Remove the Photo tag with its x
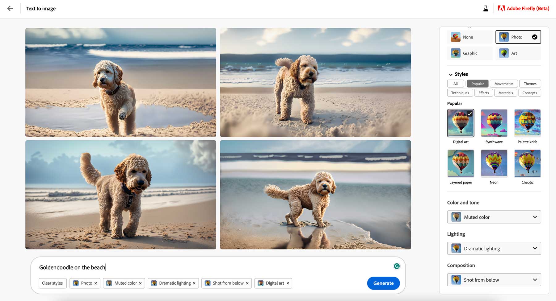The image size is (556, 301). pos(96,283)
